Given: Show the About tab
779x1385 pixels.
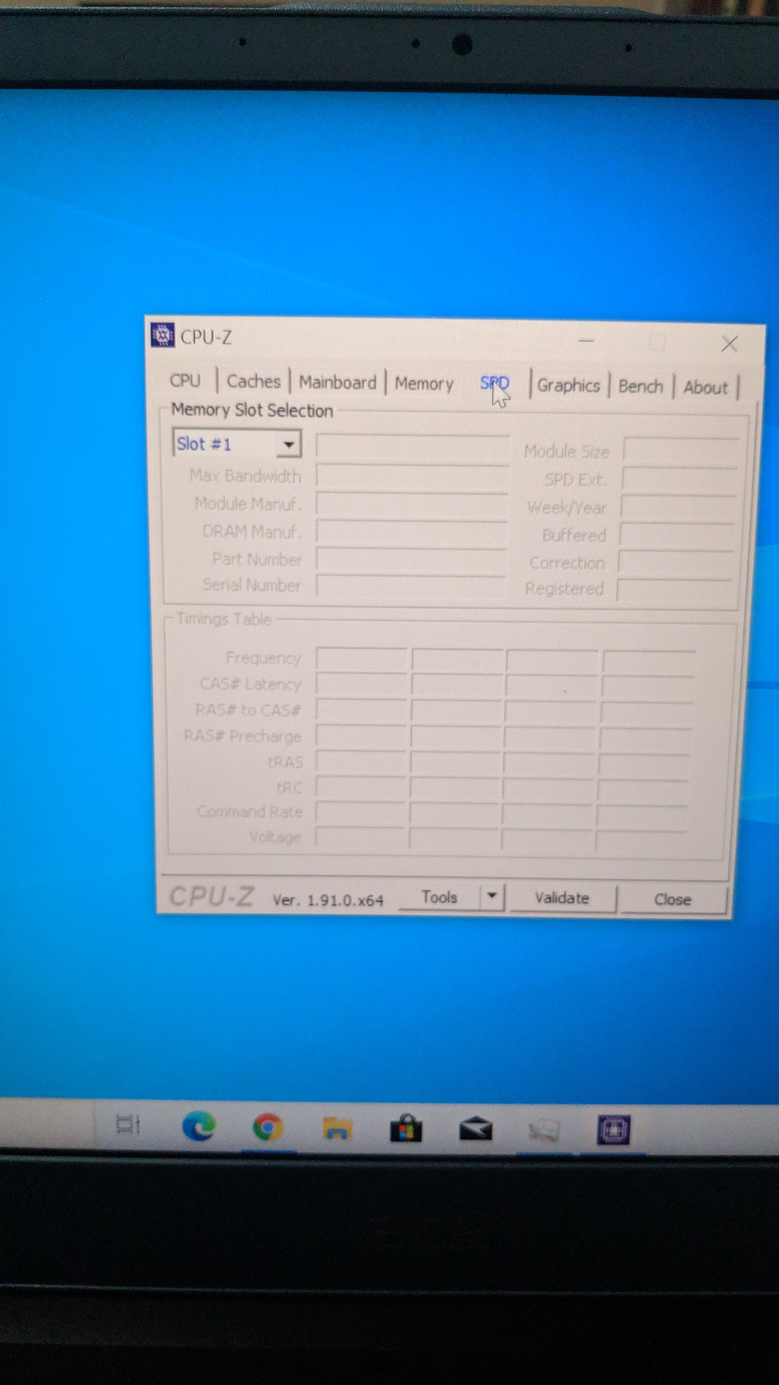Looking at the screenshot, I should click(705, 388).
